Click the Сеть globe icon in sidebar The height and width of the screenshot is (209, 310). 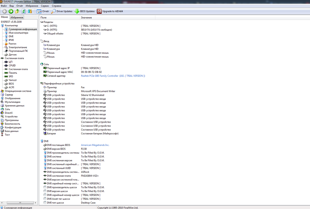pyautogui.click(x=2, y=109)
